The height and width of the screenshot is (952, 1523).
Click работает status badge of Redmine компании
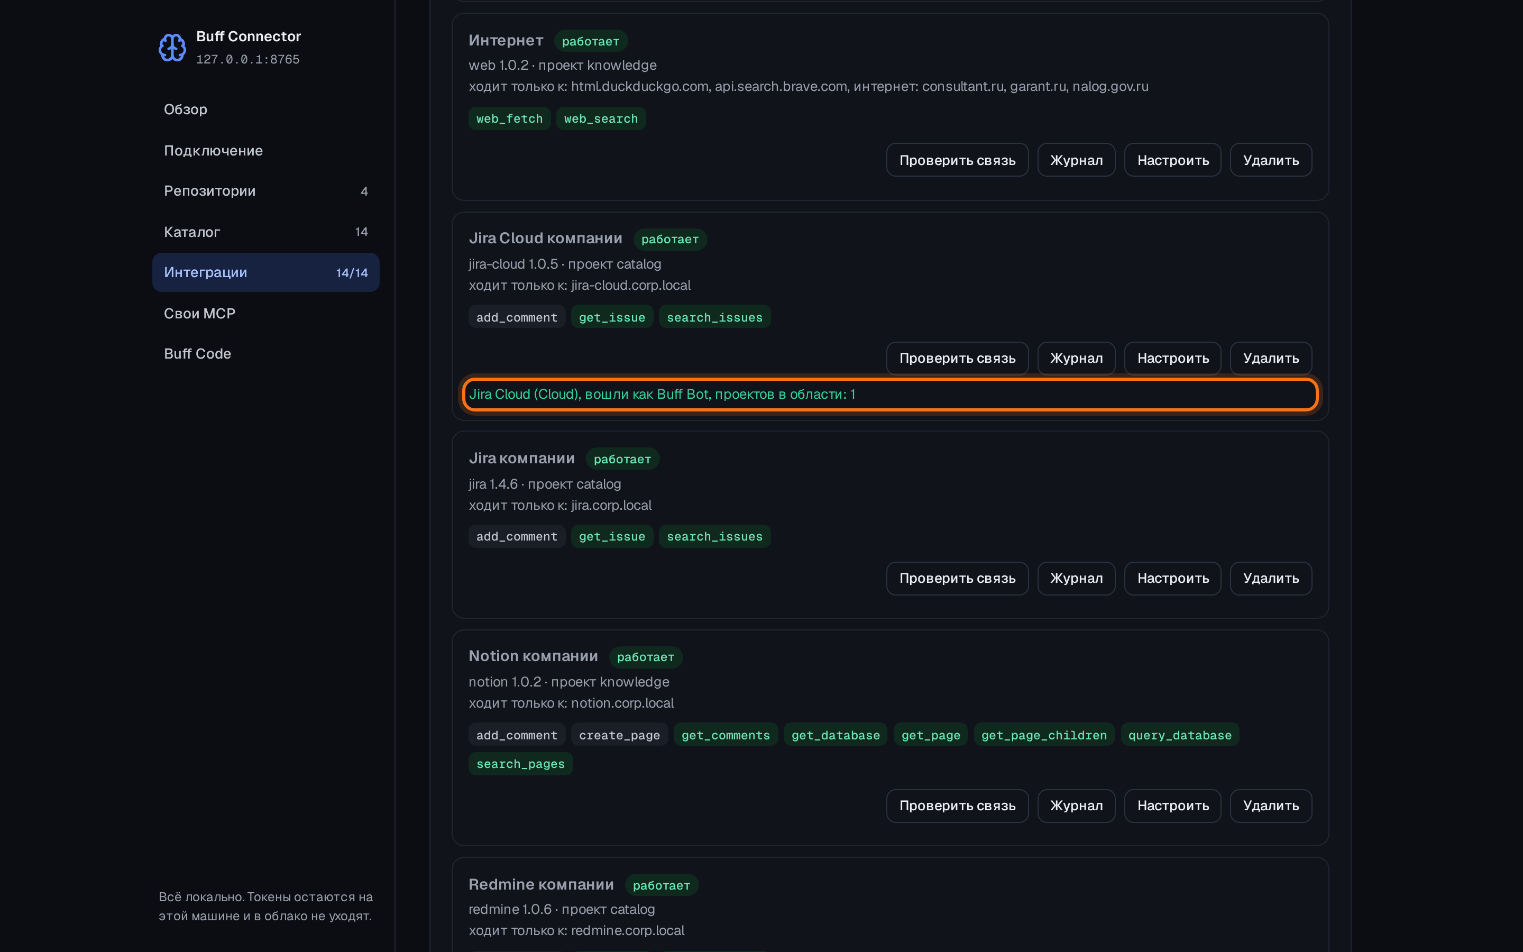[661, 885]
